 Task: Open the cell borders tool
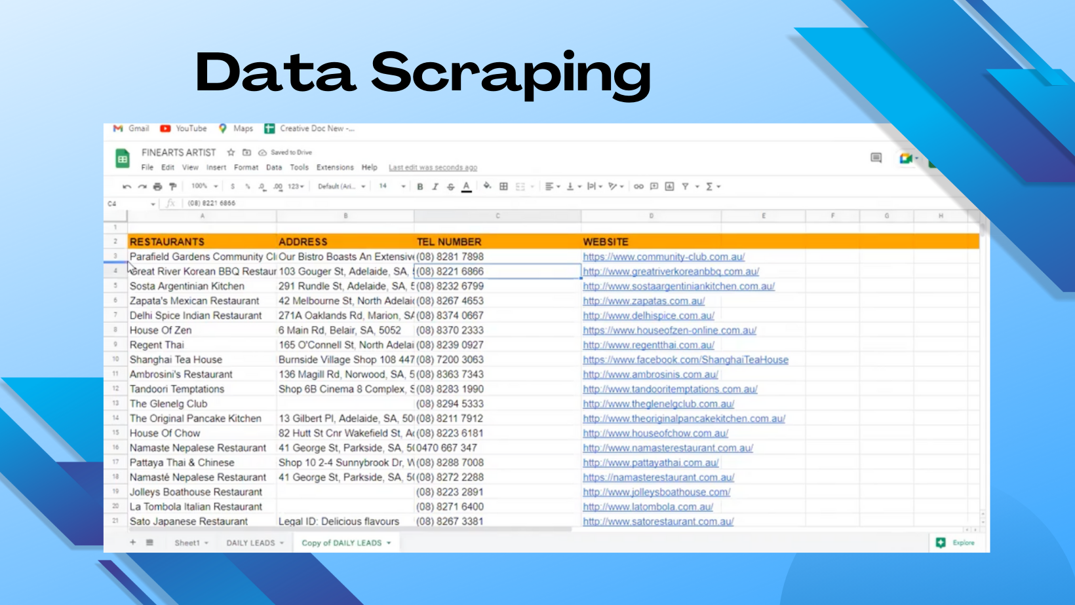(x=503, y=187)
